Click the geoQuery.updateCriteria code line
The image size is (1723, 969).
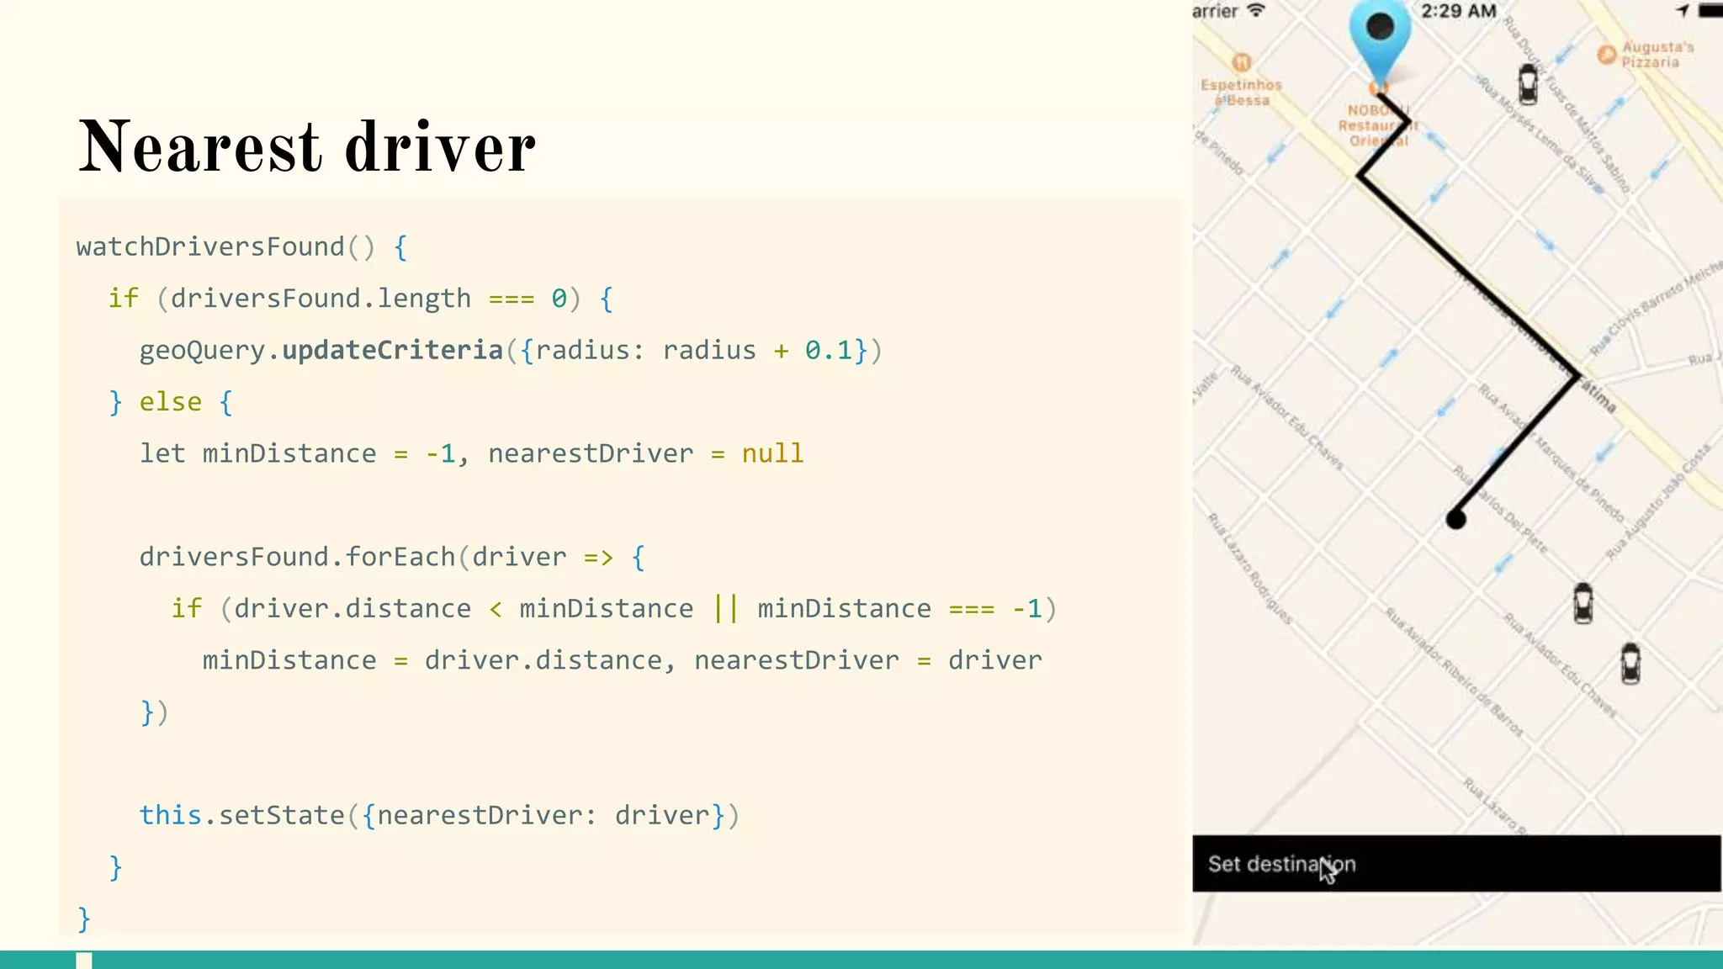coord(511,351)
